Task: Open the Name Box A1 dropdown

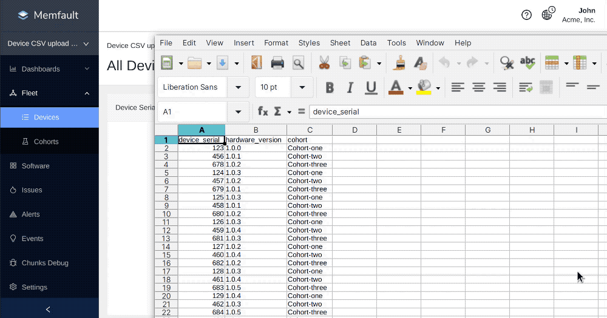Action: click(238, 111)
